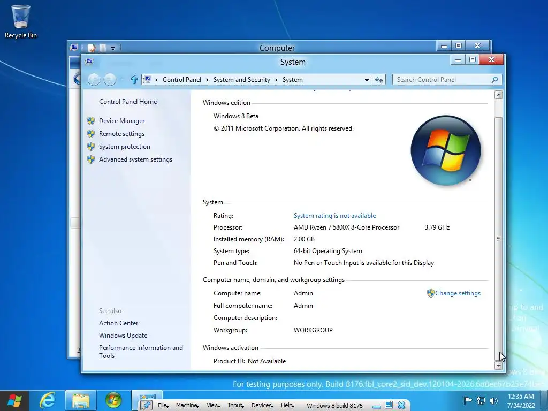Open the Machine menu
This screenshot has height=411, width=548.
[x=187, y=405]
